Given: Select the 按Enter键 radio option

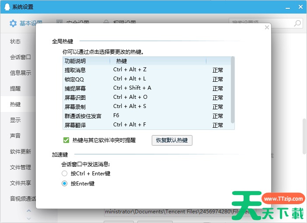Looking at the screenshot, I should click(65, 184).
